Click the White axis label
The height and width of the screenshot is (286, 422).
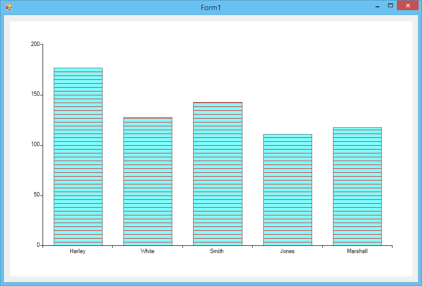pyautogui.click(x=148, y=251)
